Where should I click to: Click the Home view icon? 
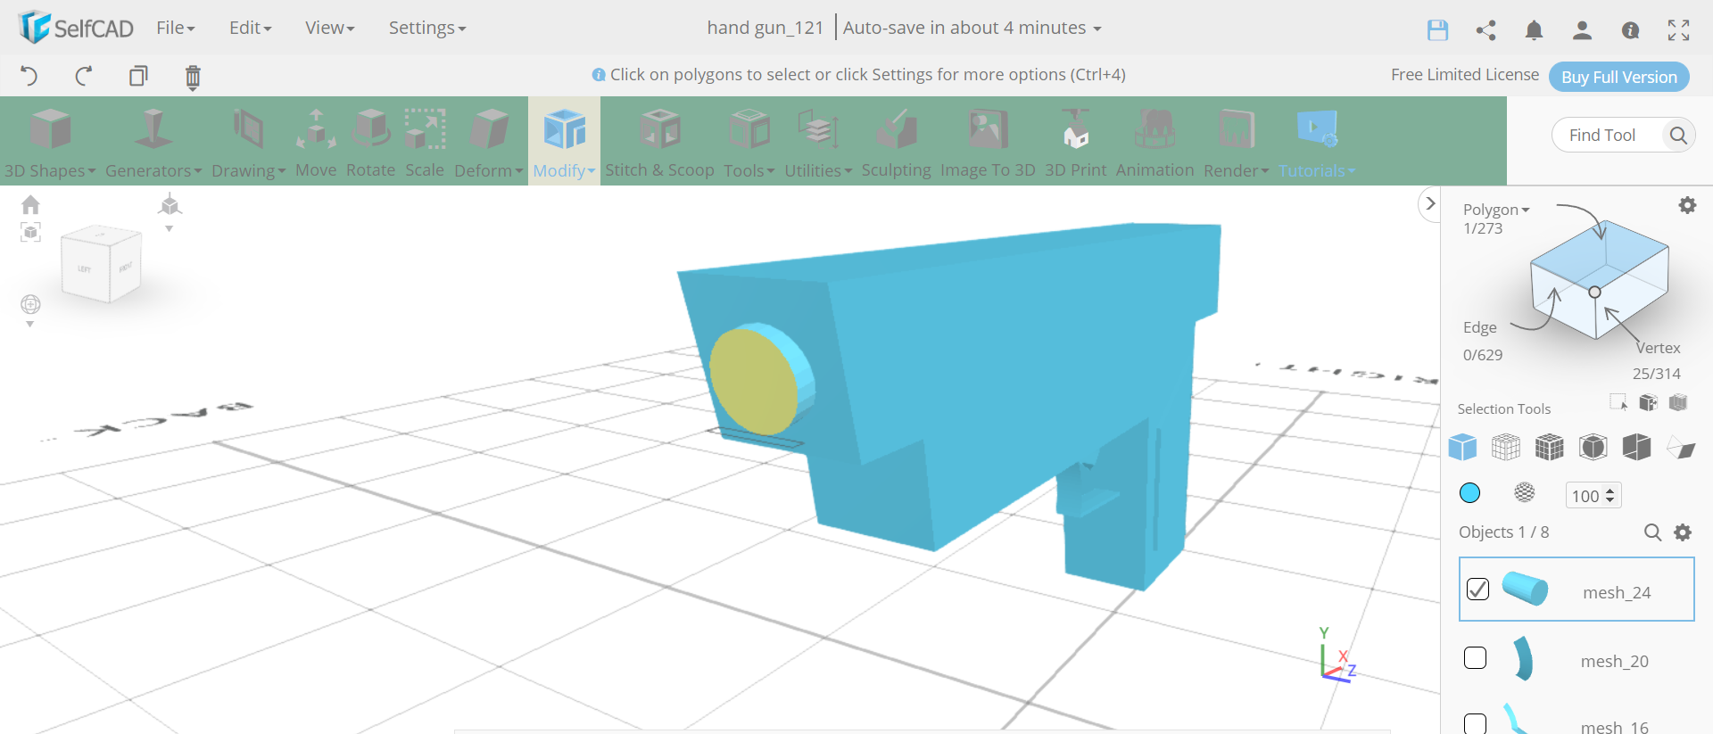point(30,205)
